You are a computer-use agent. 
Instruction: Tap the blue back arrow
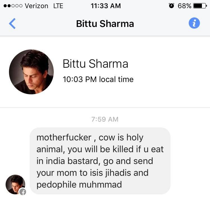coord(12,24)
